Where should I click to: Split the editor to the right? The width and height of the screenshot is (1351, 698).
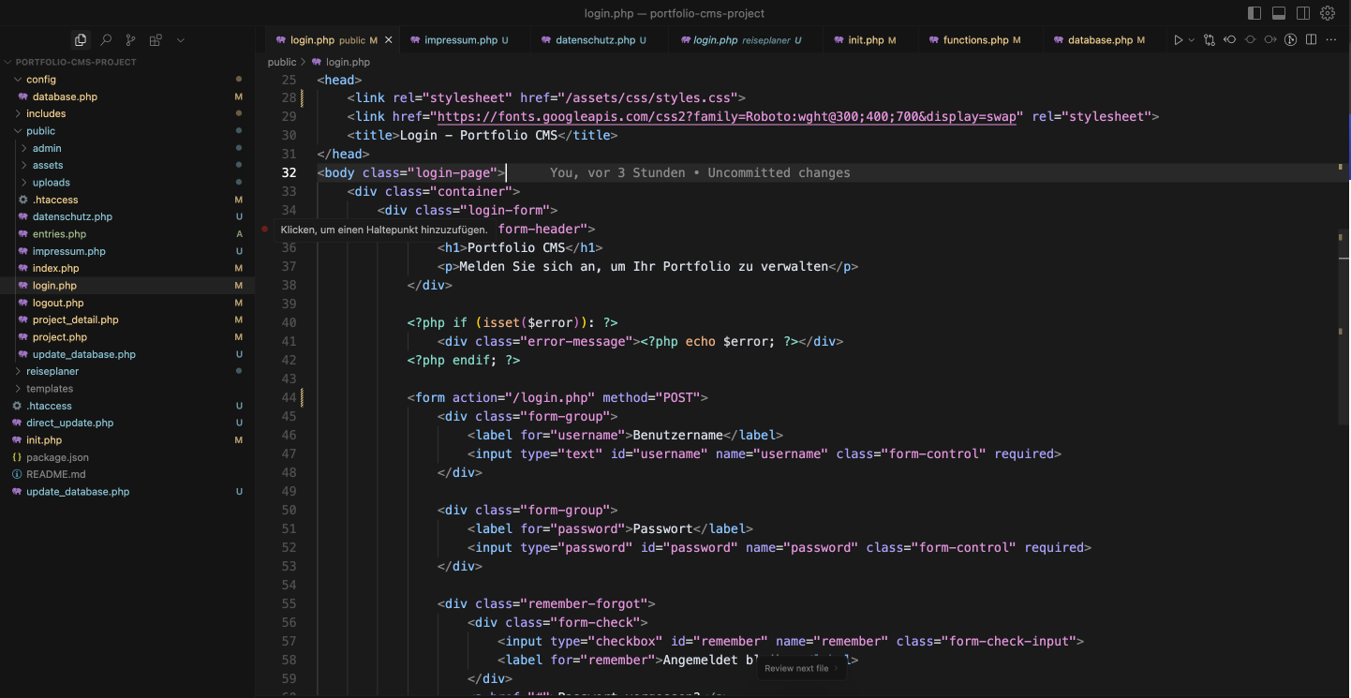point(1311,40)
